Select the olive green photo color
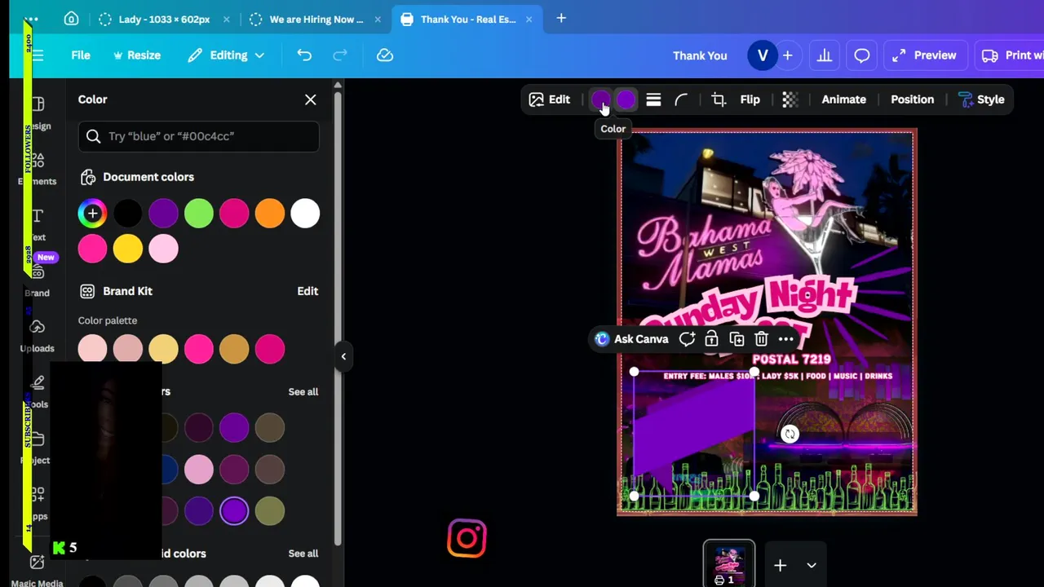 coord(270,511)
